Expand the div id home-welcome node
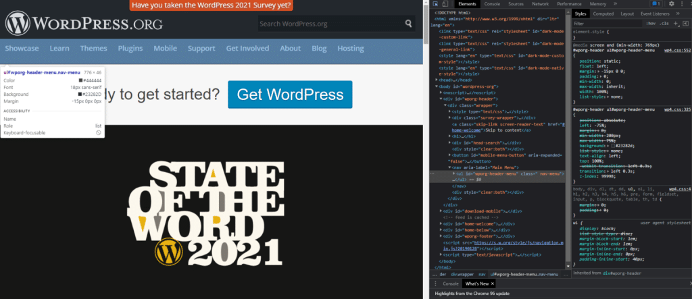Viewport: 692px width, 299px height. pyautogui.click(x=441, y=223)
